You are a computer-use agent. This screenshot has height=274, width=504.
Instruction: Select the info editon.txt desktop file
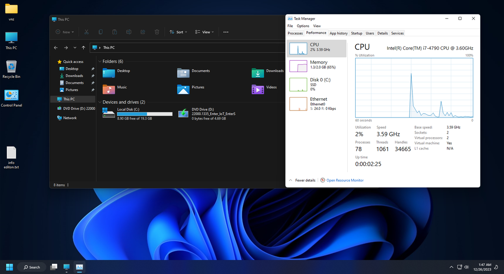(11, 158)
